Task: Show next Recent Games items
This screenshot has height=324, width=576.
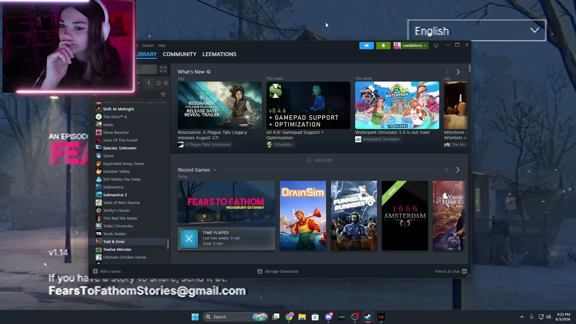Action: [458, 170]
